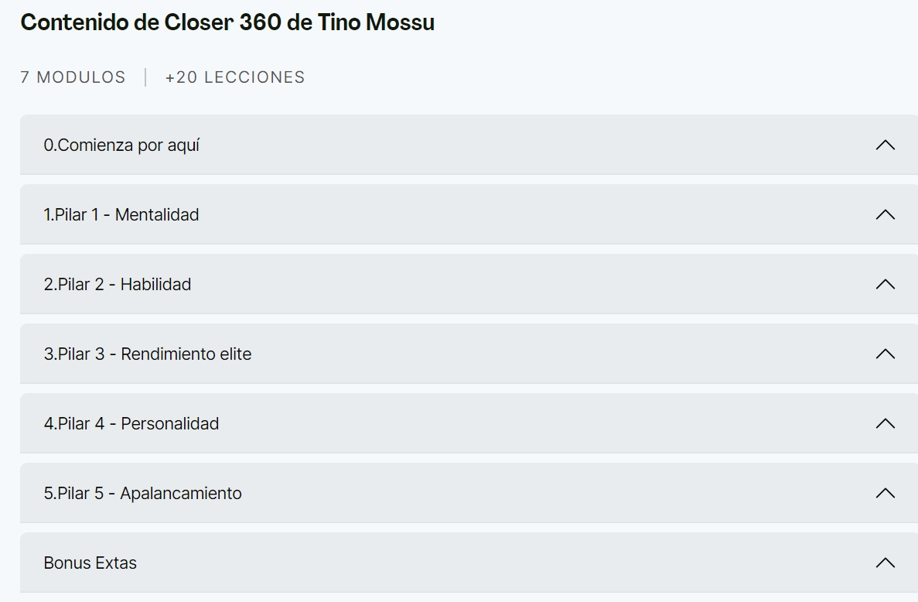Toggle the Bonus Extas chevron arrow
918x602 pixels.
pyautogui.click(x=885, y=563)
